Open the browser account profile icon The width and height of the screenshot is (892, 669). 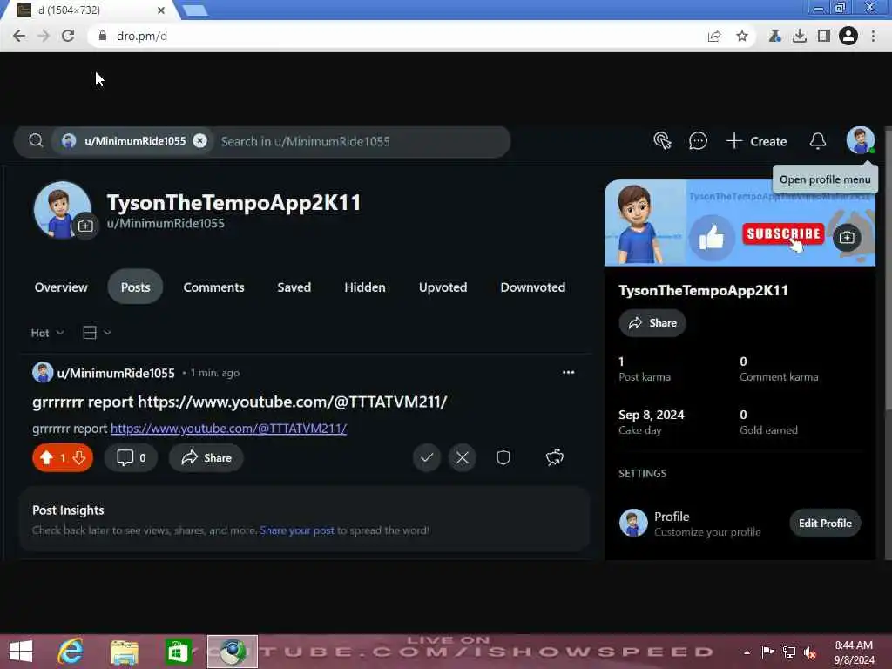tap(848, 36)
